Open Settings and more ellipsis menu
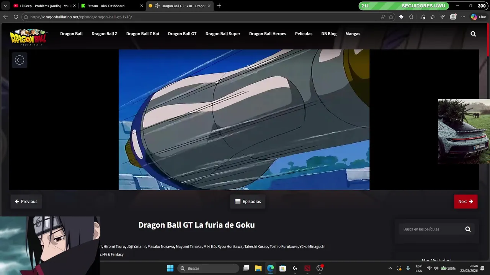 (x=463, y=17)
